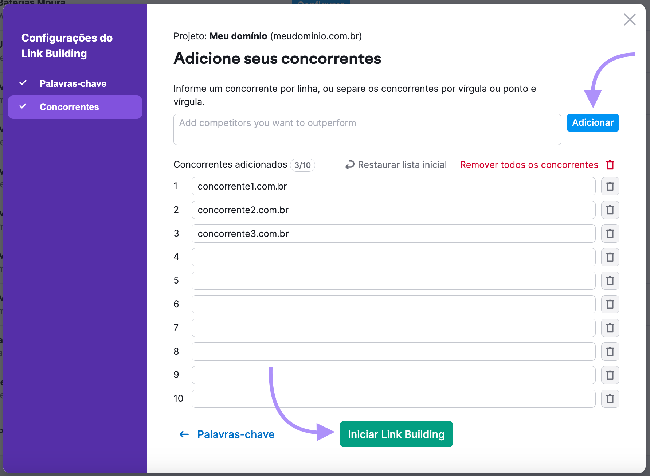Delete competitor row 1 with trash icon
This screenshot has height=476, width=650.
coord(610,186)
